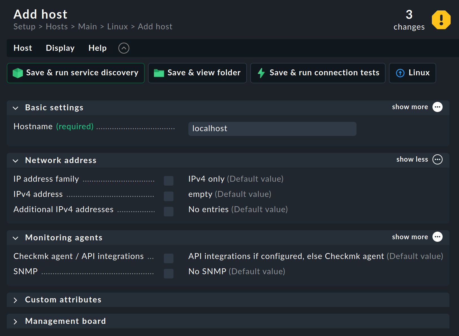Image resolution: width=459 pixels, height=336 pixels.
Task: Enable the IPv4 address checkbox
Action: [x=169, y=196]
